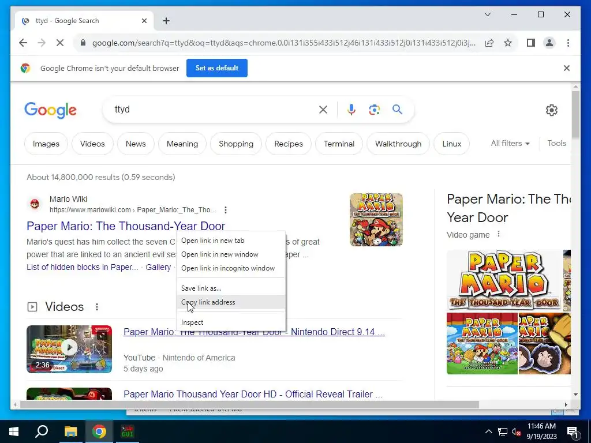Viewport: 591px width, 443px height.
Task: Choose Copy link address
Action: tap(231, 302)
